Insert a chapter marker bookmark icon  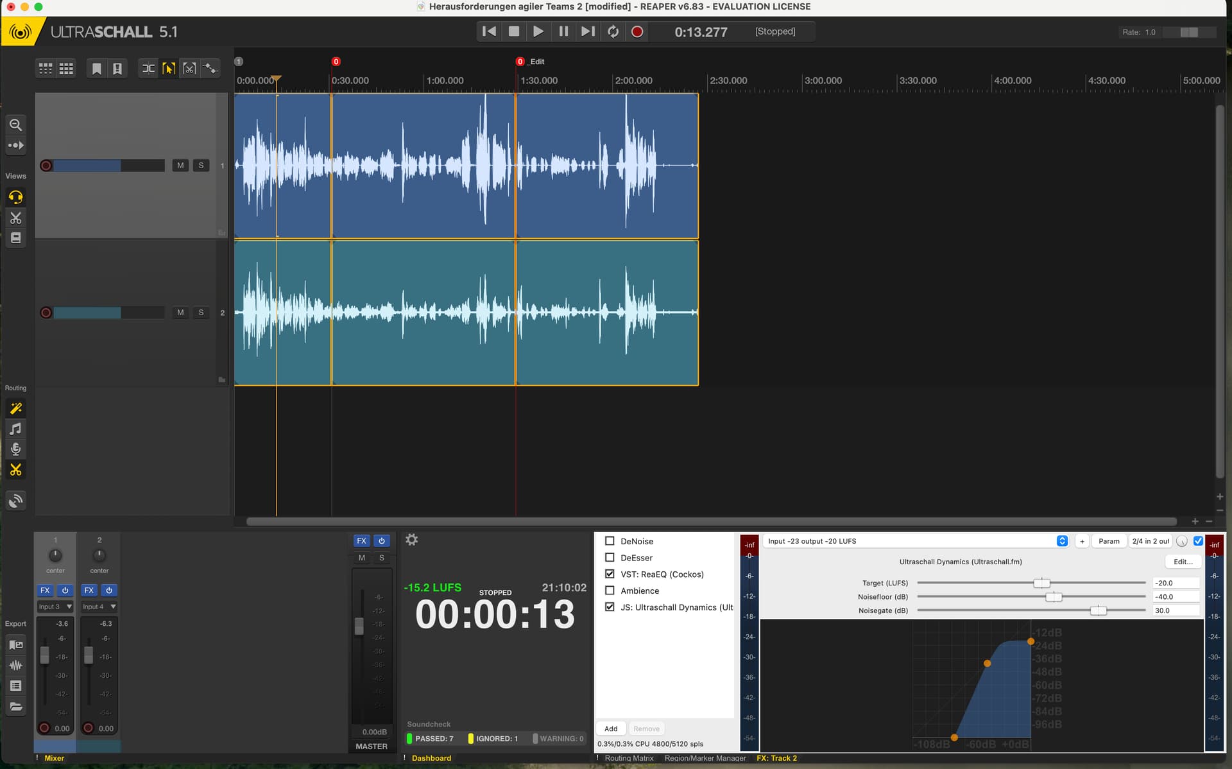(97, 69)
